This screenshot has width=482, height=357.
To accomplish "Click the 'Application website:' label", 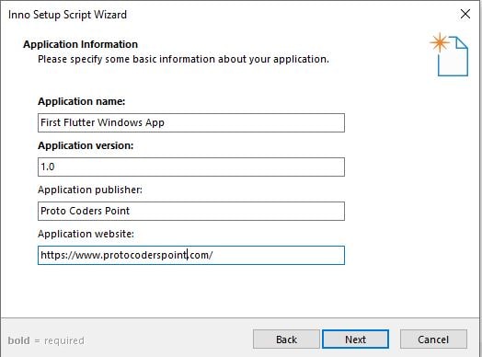I will (x=86, y=234).
